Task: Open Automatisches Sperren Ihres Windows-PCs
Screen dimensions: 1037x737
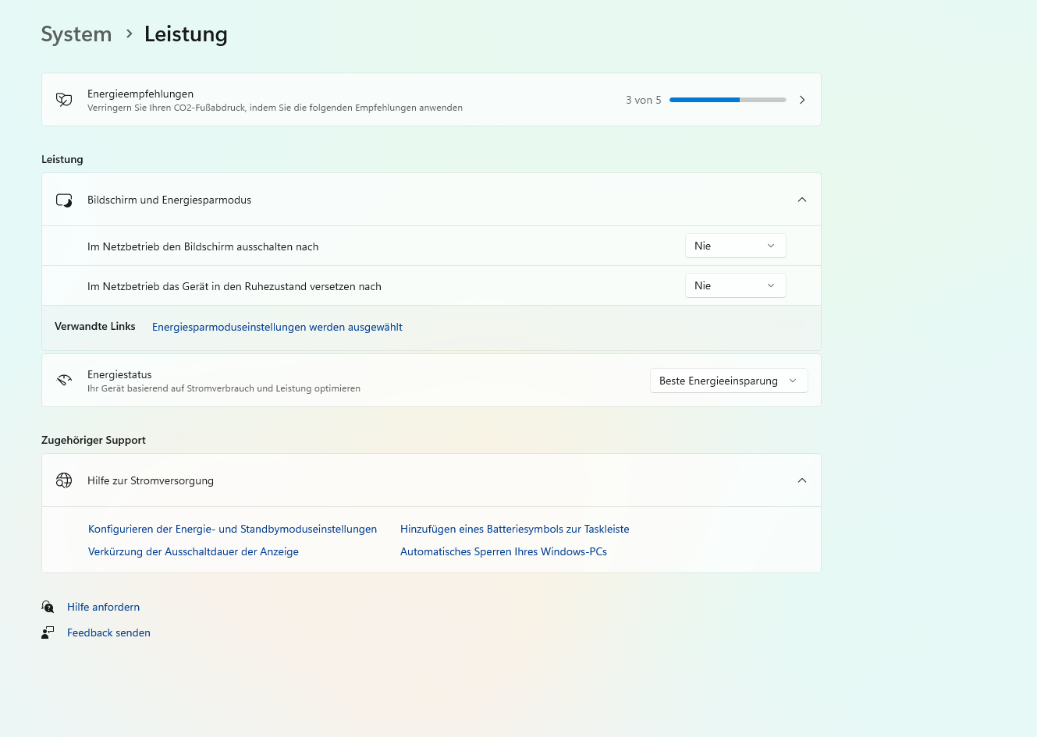Action: (503, 551)
